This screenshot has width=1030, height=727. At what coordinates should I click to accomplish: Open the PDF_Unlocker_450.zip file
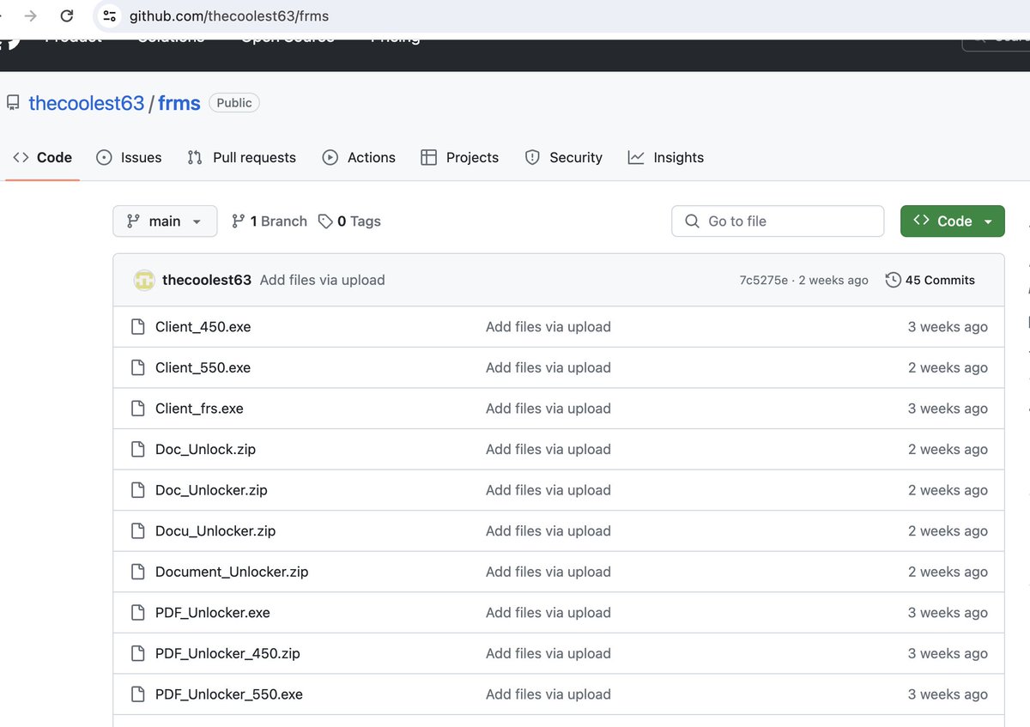click(227, 653)
